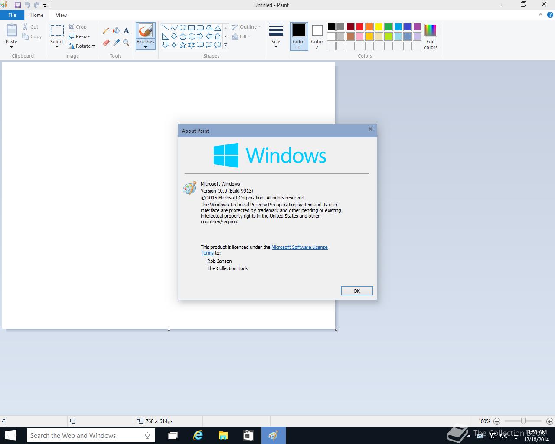The width and height of the screenshot is (555, 444).
Task: Select the Magnifier tool
Action: pos(126,43)
